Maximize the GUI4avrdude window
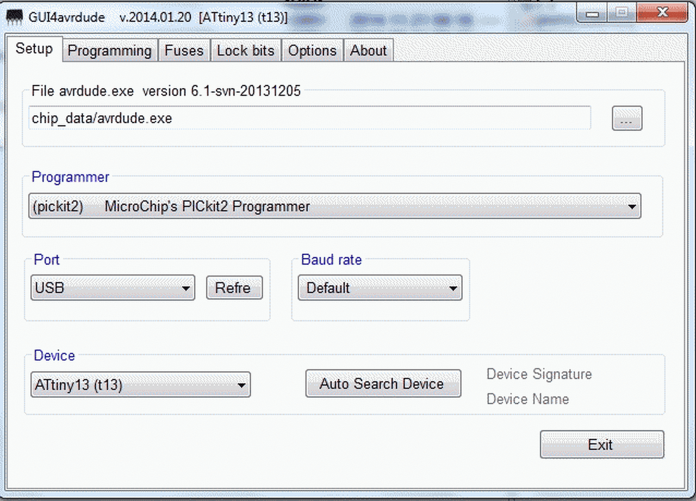The image size is (696, 501). [x=622, y=13]
